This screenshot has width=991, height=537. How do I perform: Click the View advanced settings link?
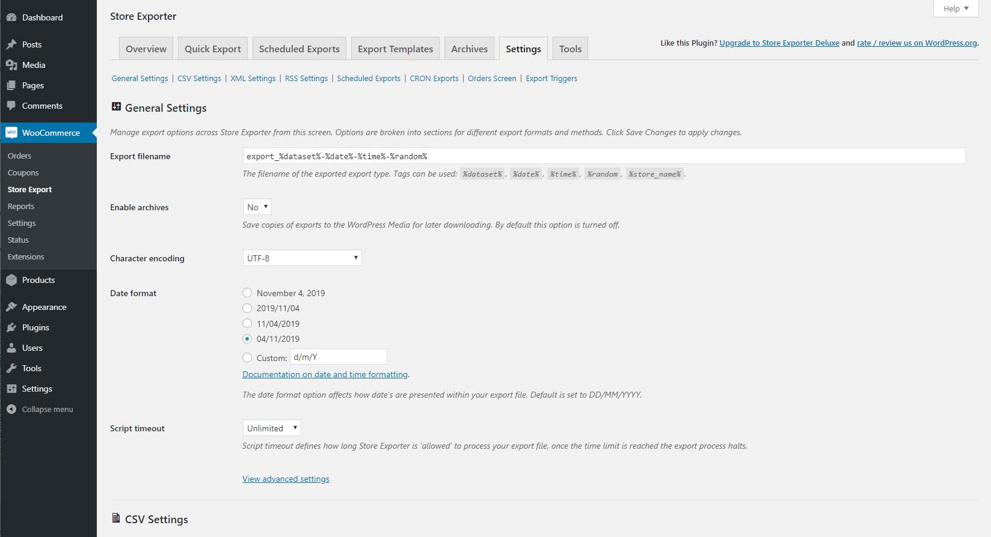coord(286,479)
